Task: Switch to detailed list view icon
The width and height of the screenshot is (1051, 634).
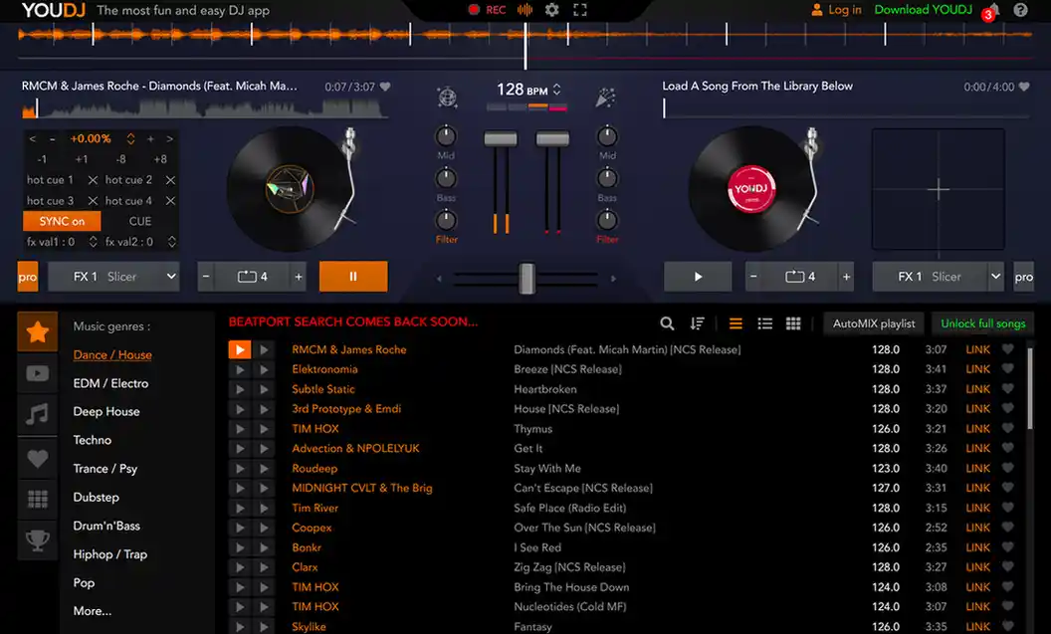Action: point(764,323)
